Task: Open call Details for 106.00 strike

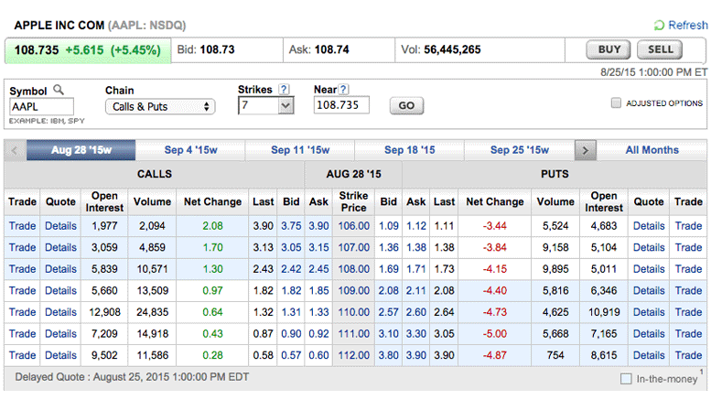Action: click(x=60, y=225)
